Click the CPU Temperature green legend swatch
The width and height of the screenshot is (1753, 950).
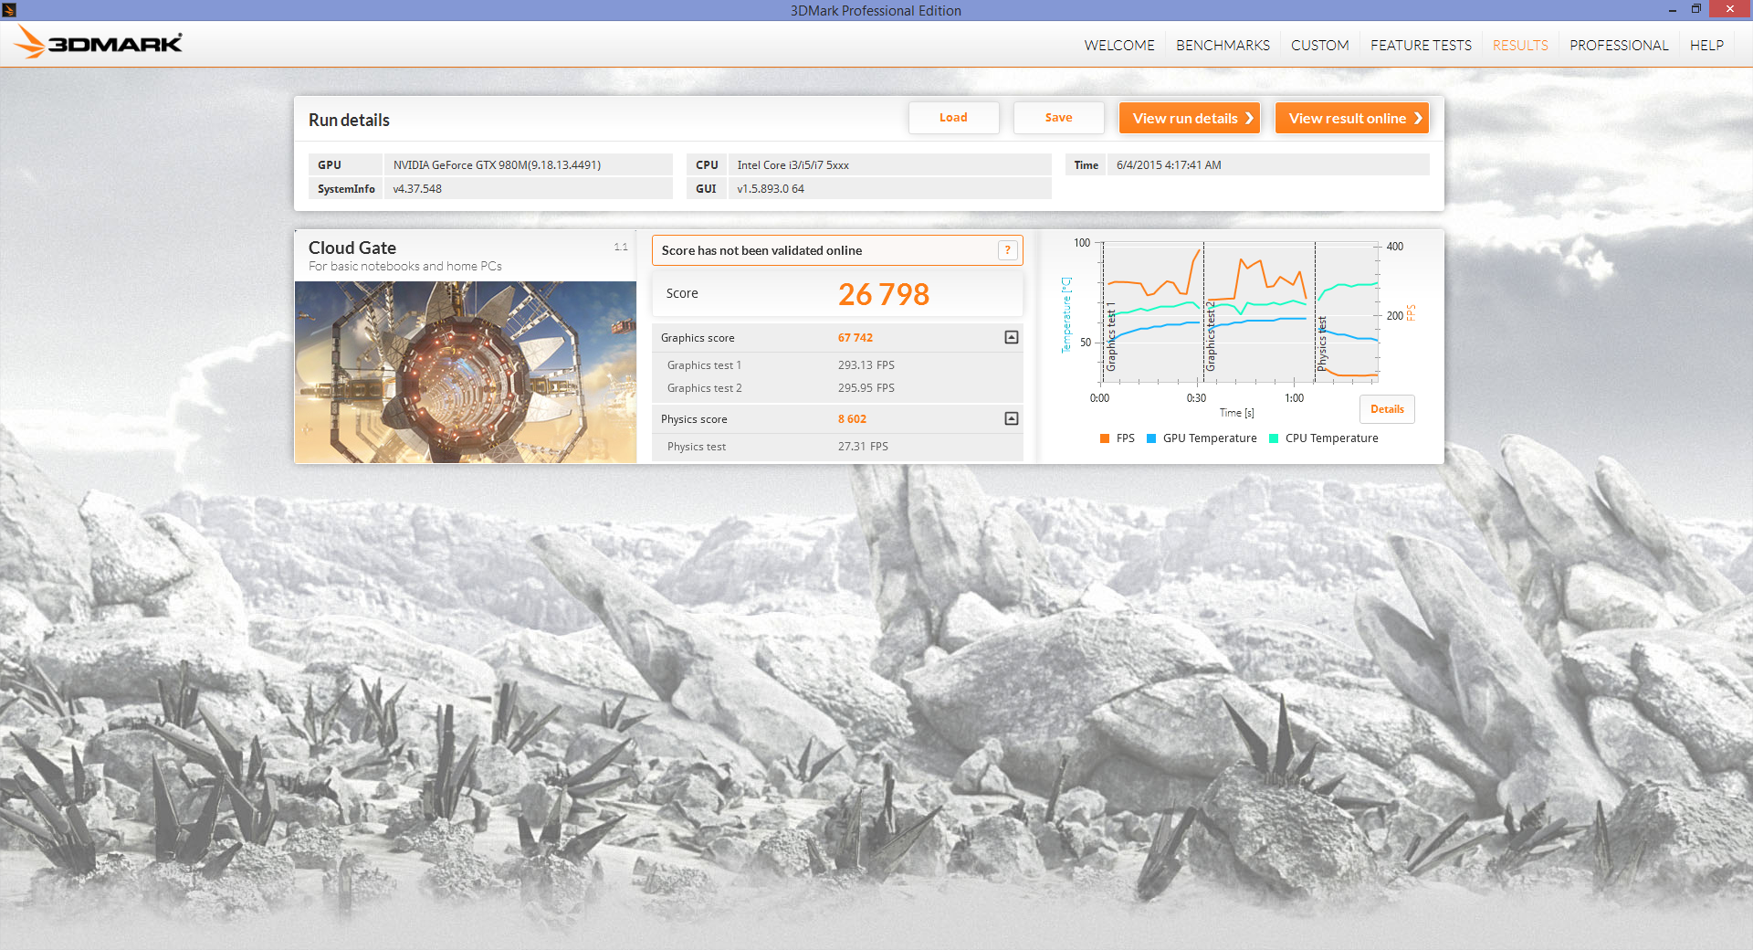click(1274, 438)
